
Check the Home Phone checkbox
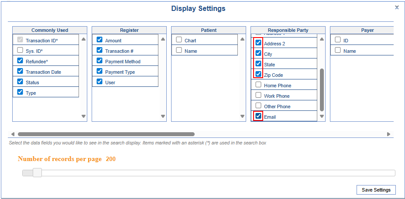[258, 85]
